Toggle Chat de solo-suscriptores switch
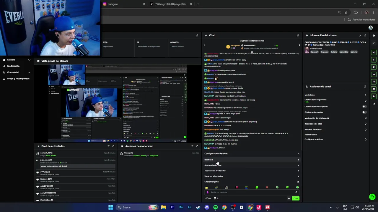 364,107
